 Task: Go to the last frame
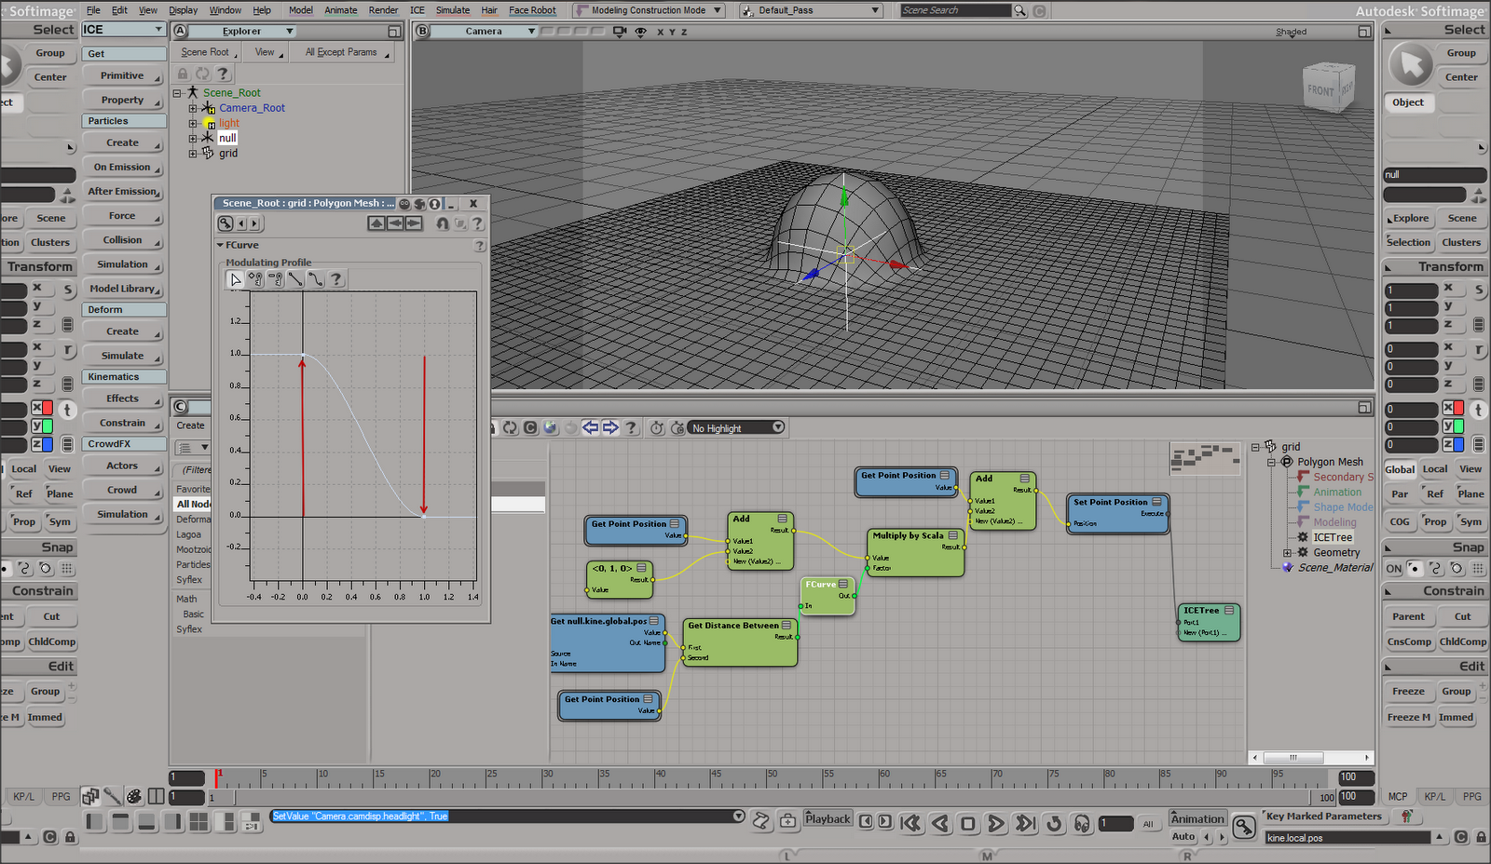pyautogui.click(x=1025, y=823)
